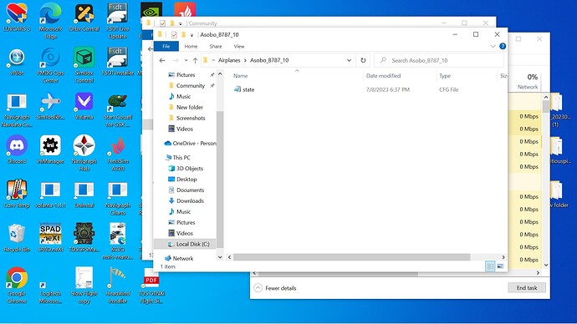Go back using Explorer's back arrow

(x=162, y=60)
